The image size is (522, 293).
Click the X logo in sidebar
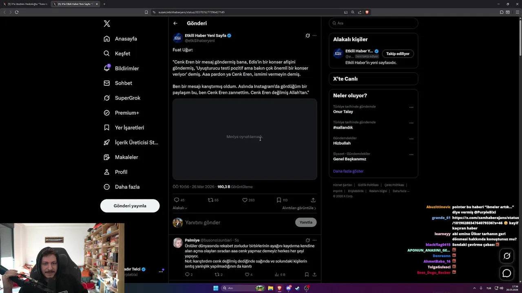coord(107,24)
